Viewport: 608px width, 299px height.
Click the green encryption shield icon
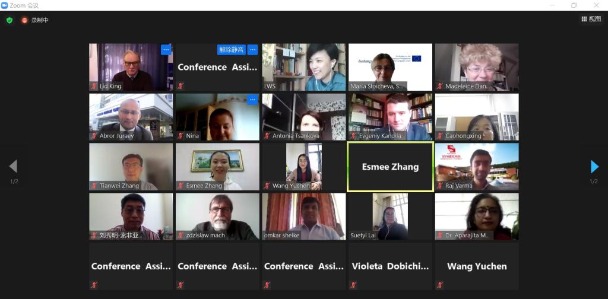(x=9, y=20)
